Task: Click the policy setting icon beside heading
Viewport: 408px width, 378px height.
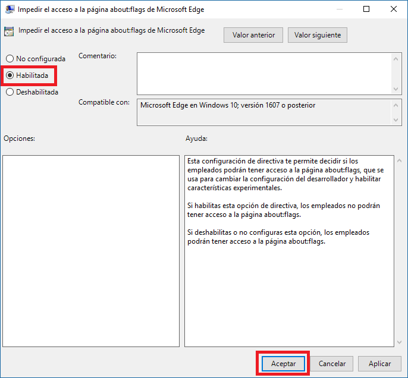Action: pos(9,31)
